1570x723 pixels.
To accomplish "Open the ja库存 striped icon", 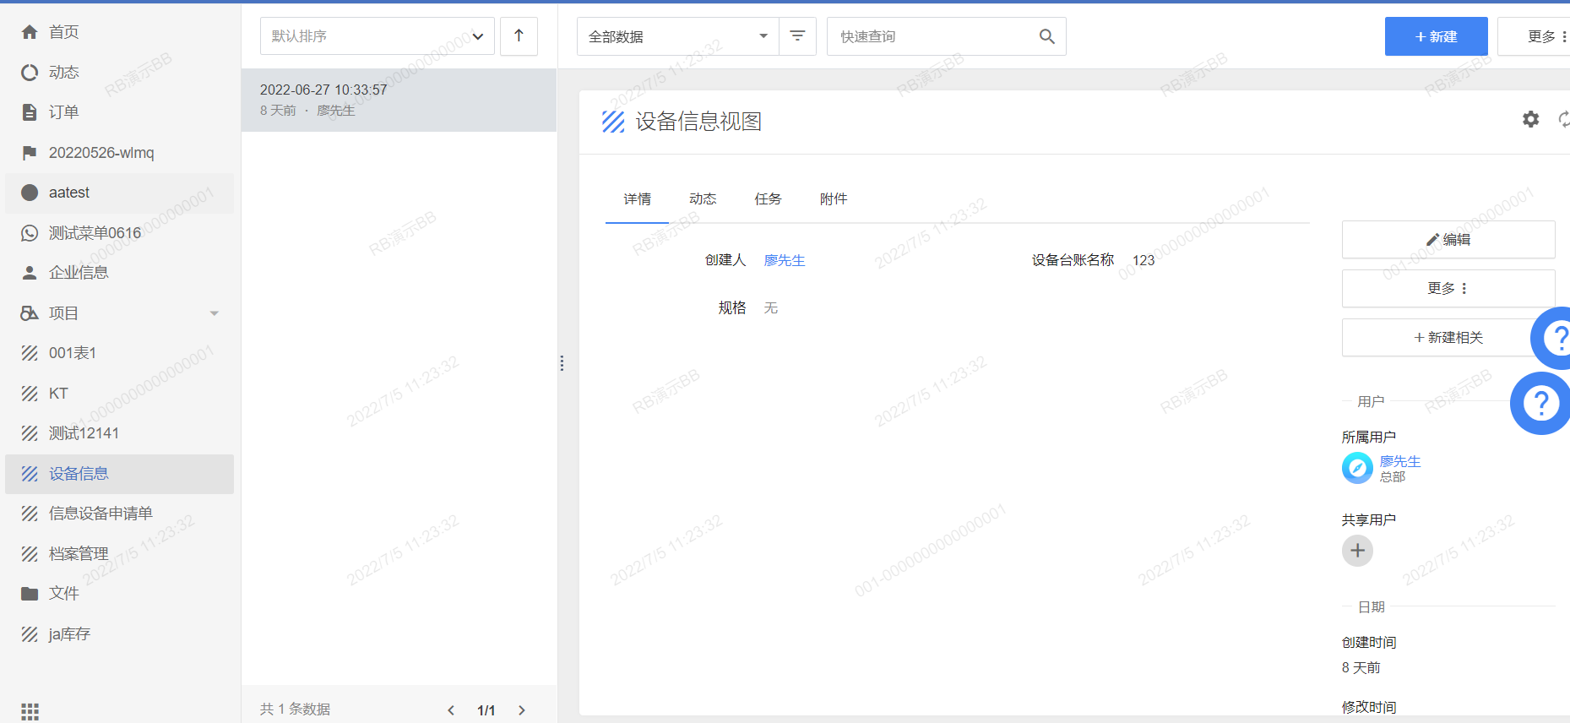I will pyautogui.click(x=30, y=634).
